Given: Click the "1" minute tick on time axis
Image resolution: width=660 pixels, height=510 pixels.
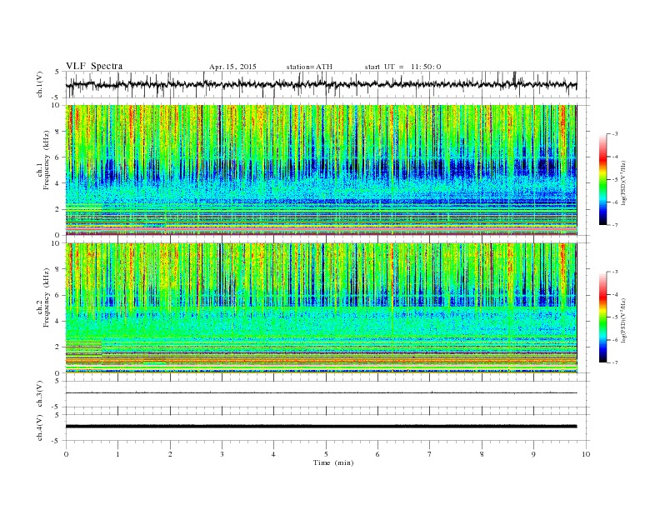Looking at the screenshot, I should [118, 454].
